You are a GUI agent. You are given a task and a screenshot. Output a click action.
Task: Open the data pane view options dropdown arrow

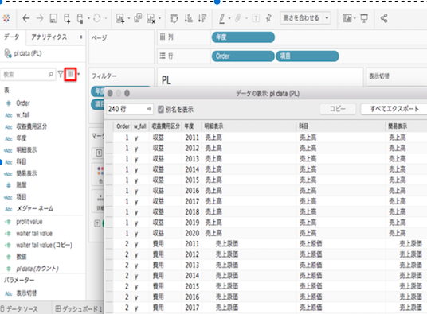coord(79,74)
